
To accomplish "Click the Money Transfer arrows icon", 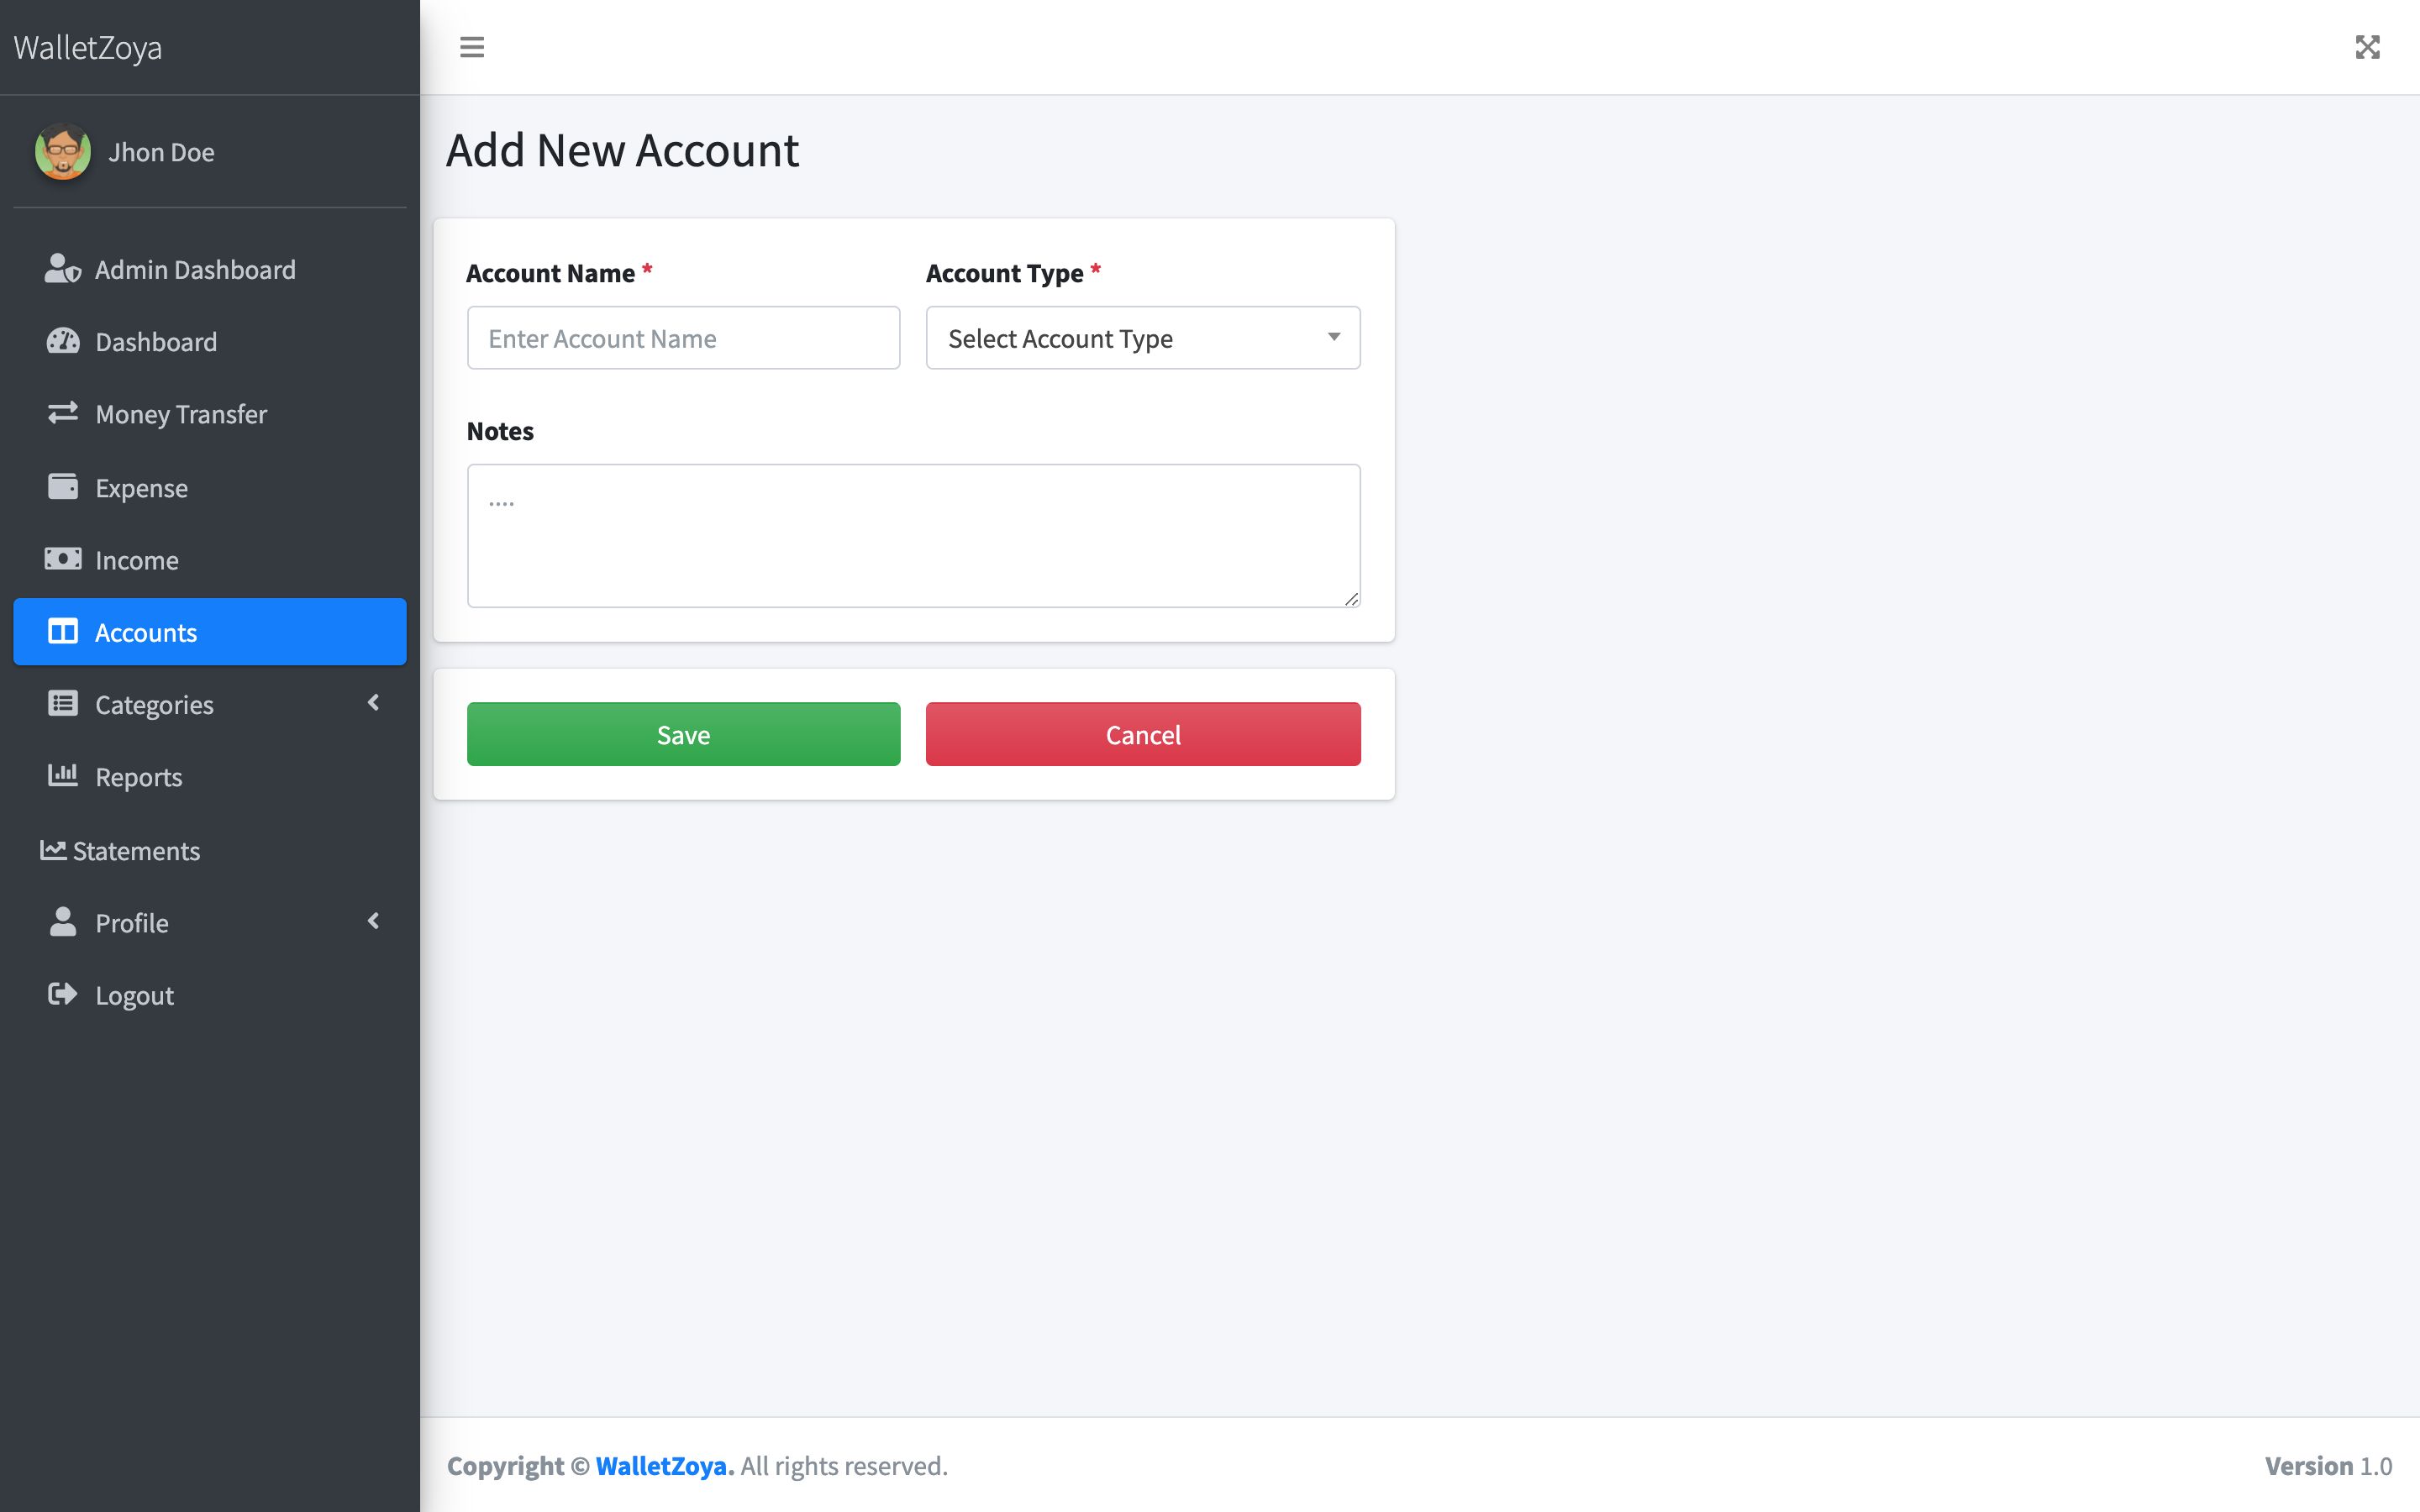I will pos(63,413).
